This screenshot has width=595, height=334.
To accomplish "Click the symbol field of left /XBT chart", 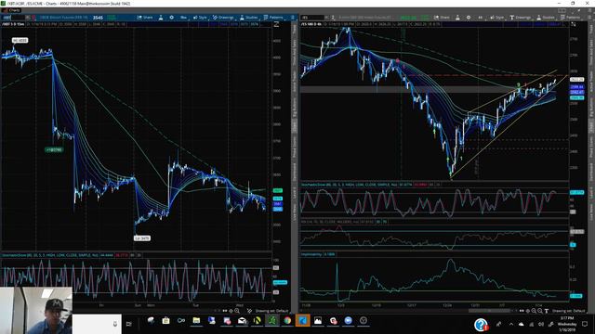I will (x=13, y=18).
